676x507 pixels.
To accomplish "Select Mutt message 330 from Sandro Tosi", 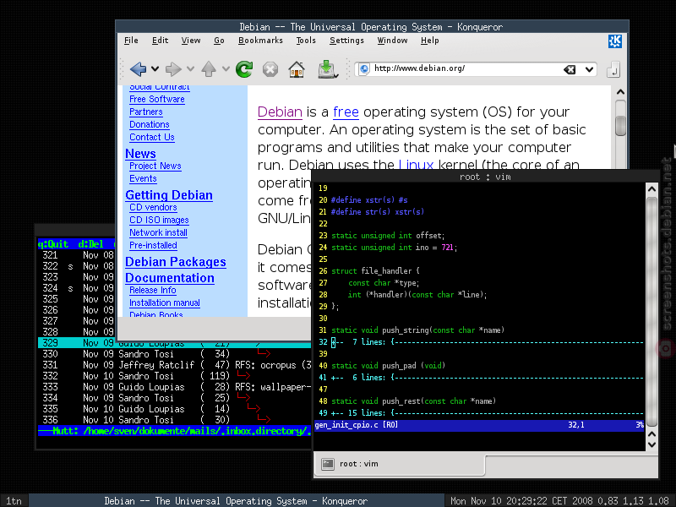I will click(174, 354).
